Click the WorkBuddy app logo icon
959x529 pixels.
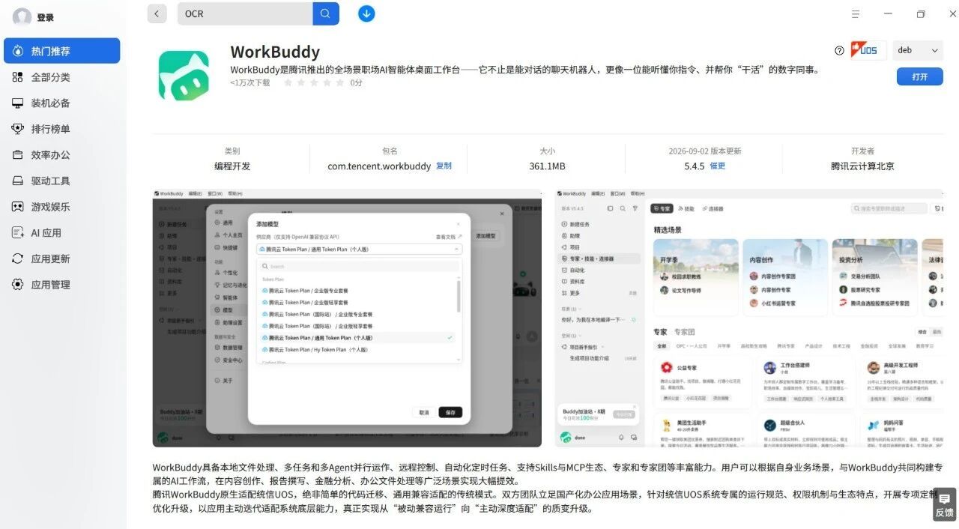184,76
